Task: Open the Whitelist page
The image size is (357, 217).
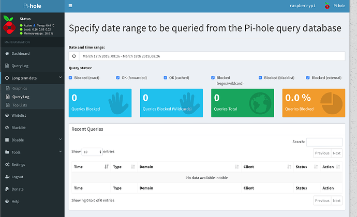Action: click(19, 115)
